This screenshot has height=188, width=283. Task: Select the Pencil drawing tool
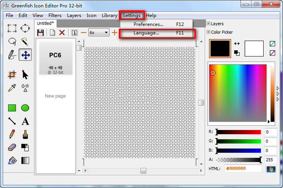coord(12,134)
